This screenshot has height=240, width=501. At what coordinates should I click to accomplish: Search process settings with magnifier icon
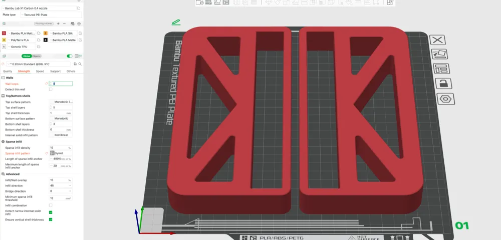coord(80,64)
